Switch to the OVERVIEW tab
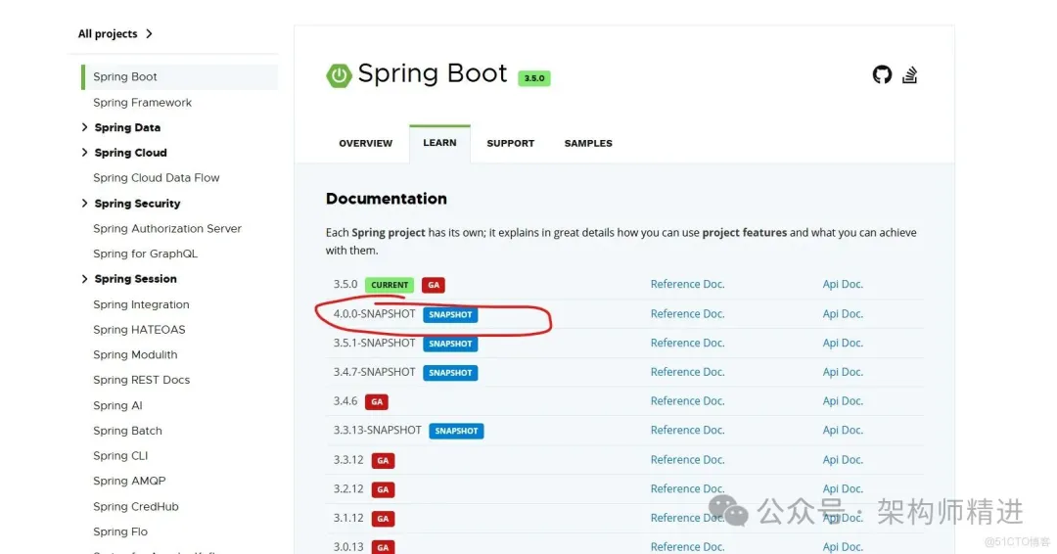The height and width of the screenshot is (554, 1057). pyautogui.click(x=365, y=143)
